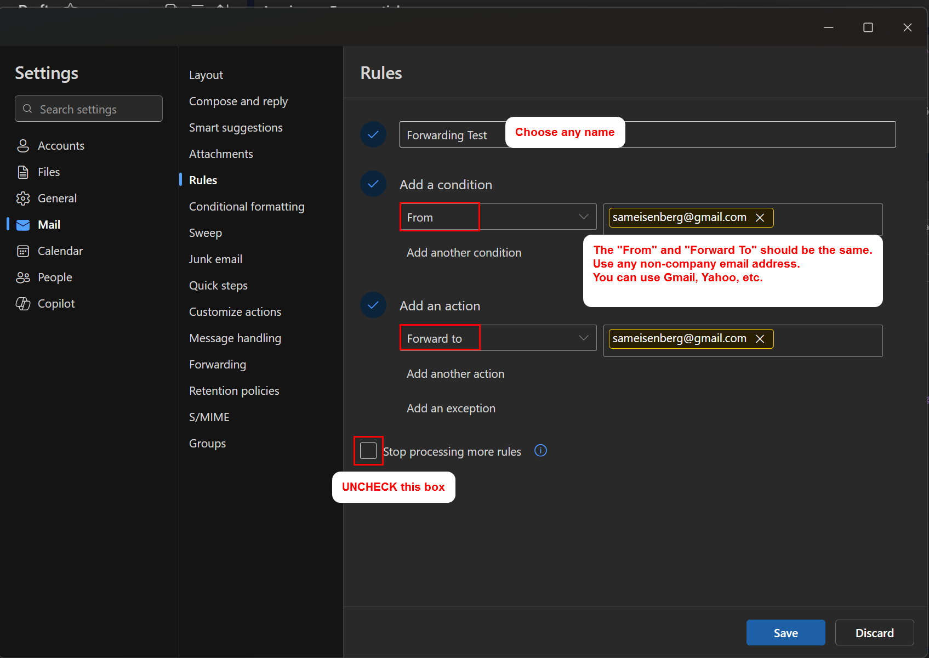929x658 pixels.
Task: Click the General gear icon
Action: (23, 198)
